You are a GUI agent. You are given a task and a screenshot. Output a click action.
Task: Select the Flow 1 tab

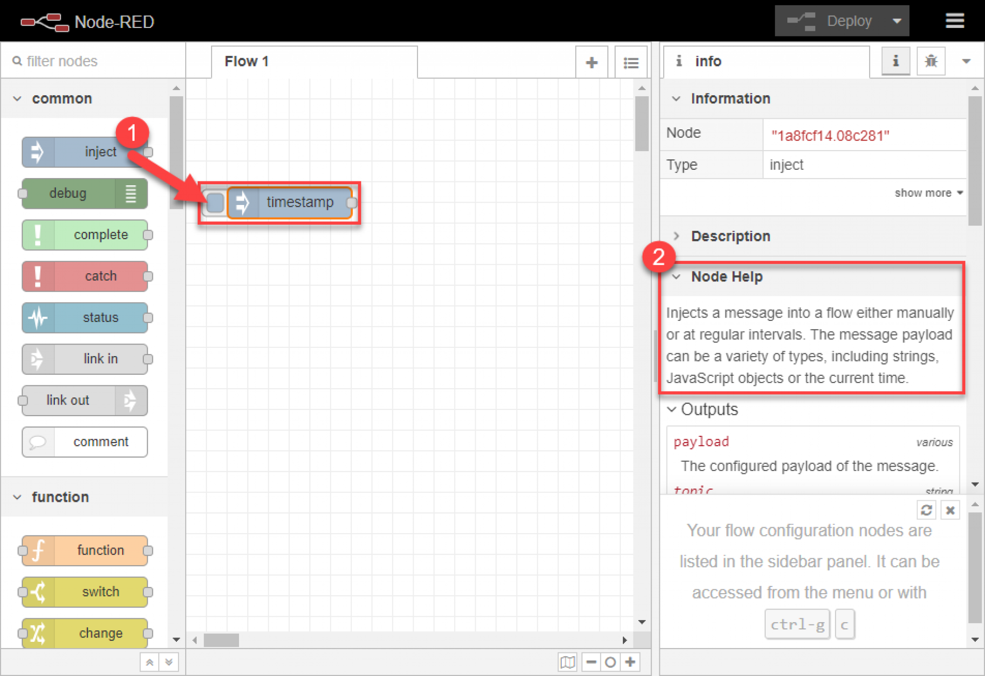click(x=247, y=61)
